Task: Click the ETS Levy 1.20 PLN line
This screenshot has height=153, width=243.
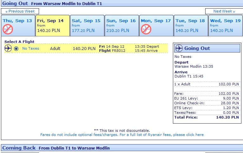Action: (207, 108)
